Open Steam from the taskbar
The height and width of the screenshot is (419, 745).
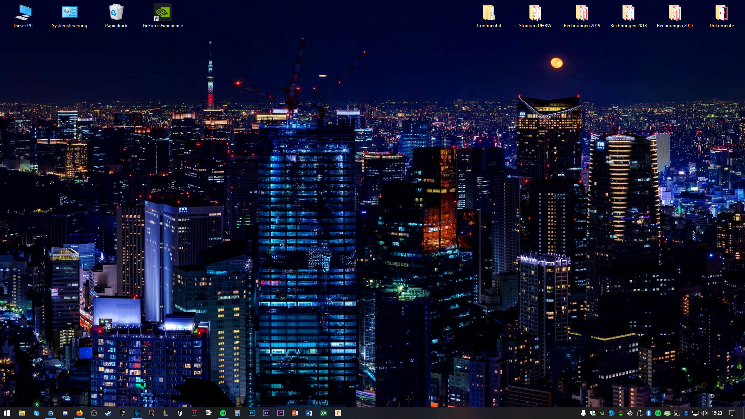point(108,413)
